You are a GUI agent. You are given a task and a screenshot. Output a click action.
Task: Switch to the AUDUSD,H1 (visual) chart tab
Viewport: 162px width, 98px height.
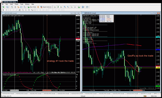146,94
